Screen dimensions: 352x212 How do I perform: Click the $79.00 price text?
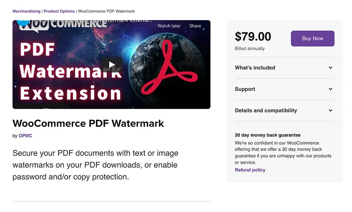(253, 36)
